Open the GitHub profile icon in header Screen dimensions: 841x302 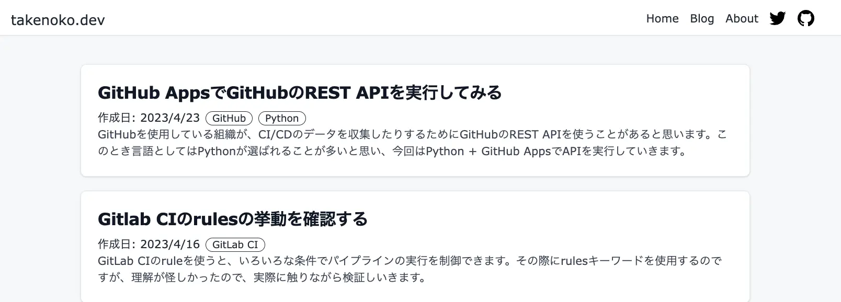805,19
